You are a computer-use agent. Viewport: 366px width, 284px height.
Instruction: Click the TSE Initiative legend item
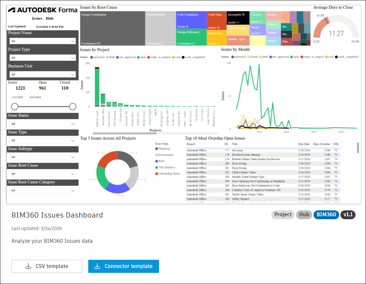(165, 168)
